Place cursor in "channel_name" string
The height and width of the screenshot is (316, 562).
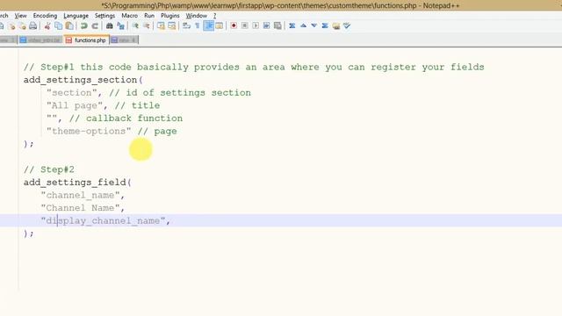80,195
